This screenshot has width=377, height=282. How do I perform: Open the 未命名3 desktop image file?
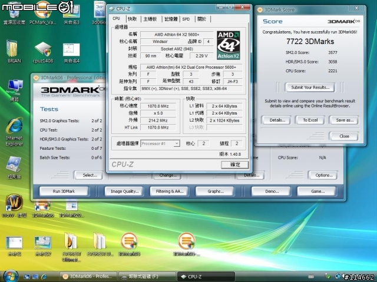(71, 13)
